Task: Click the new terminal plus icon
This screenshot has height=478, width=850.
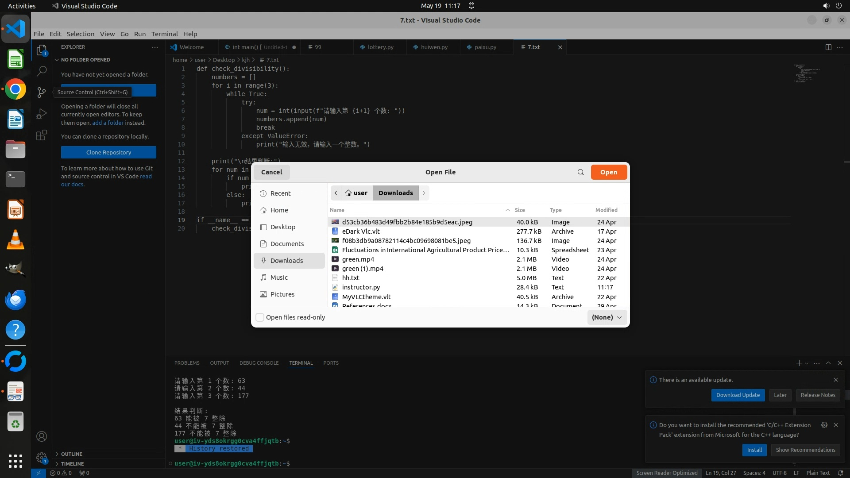Action: coord(799,363)
